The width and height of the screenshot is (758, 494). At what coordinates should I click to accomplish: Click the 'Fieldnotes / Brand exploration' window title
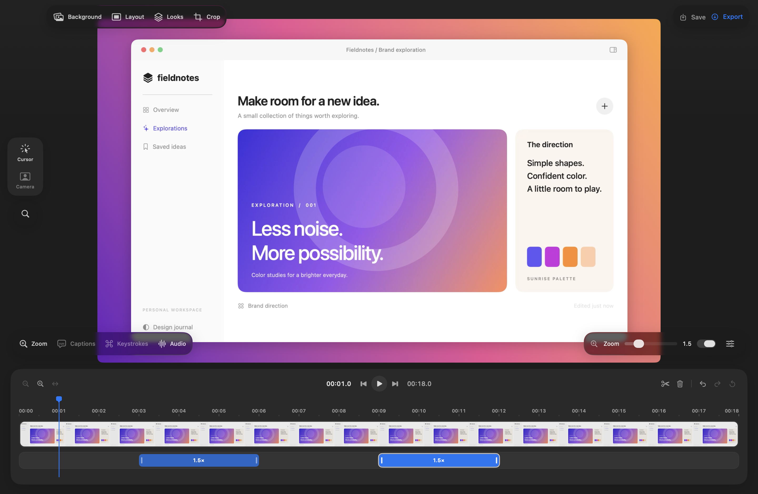pyautogui.click(x=386, y=50)
